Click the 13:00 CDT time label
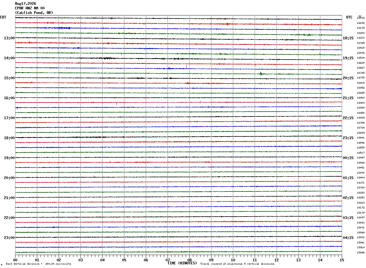This screenshot has width=366, height=268. coord(9,38)
